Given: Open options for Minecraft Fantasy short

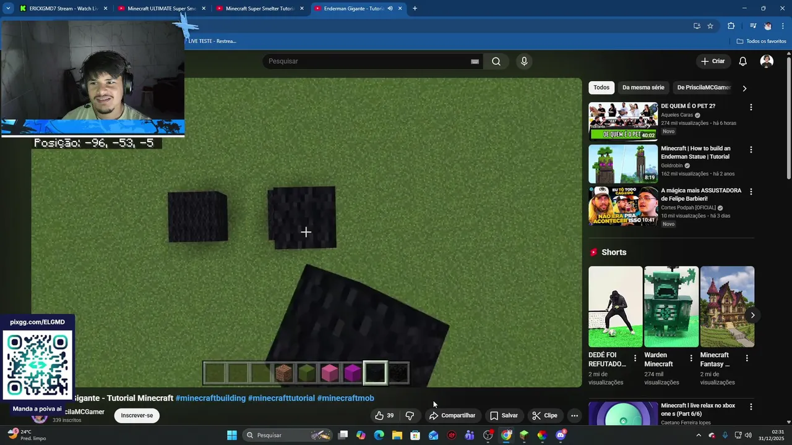Looking at the screenshot, I should 747,358.
